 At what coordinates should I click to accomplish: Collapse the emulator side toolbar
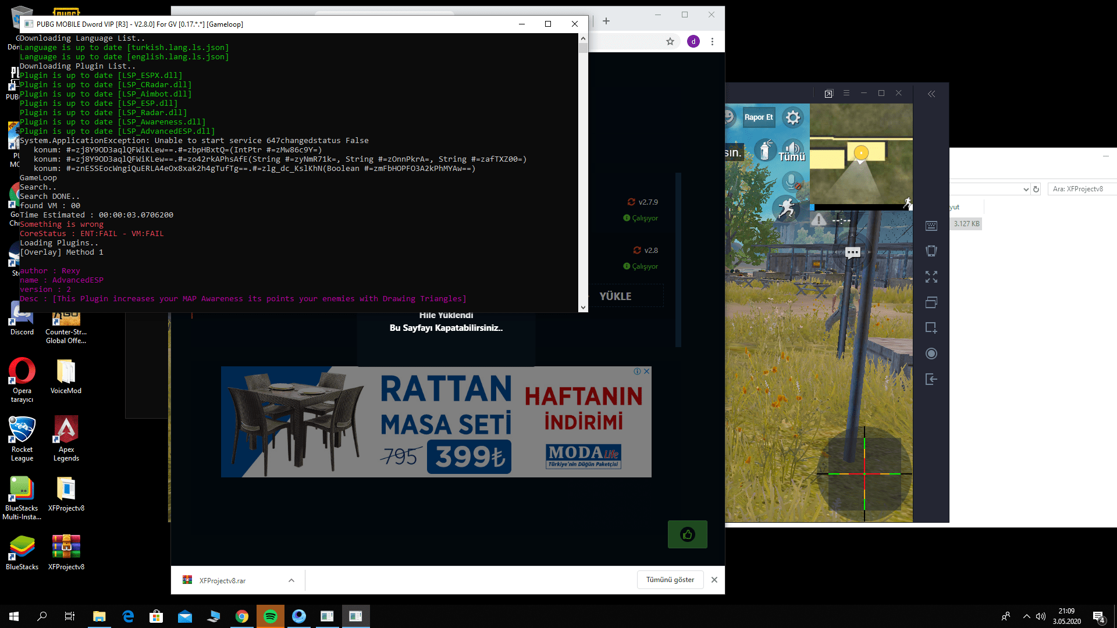coord(931,94)
